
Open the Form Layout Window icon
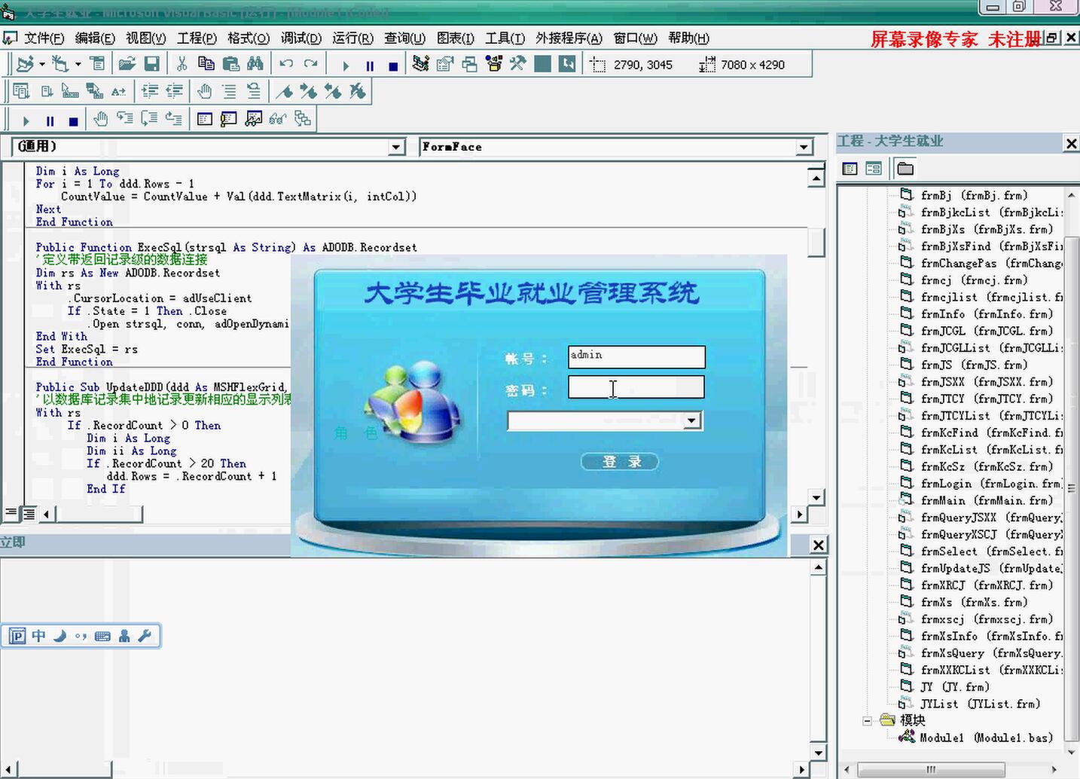click(x=469, y=64)
